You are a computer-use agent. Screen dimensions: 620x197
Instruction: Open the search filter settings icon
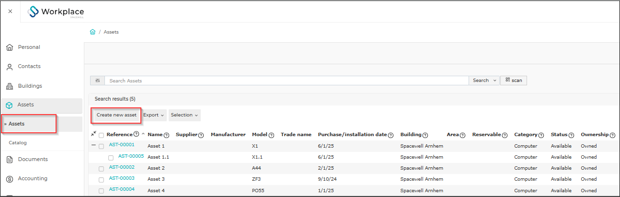[x=97, y=81]
